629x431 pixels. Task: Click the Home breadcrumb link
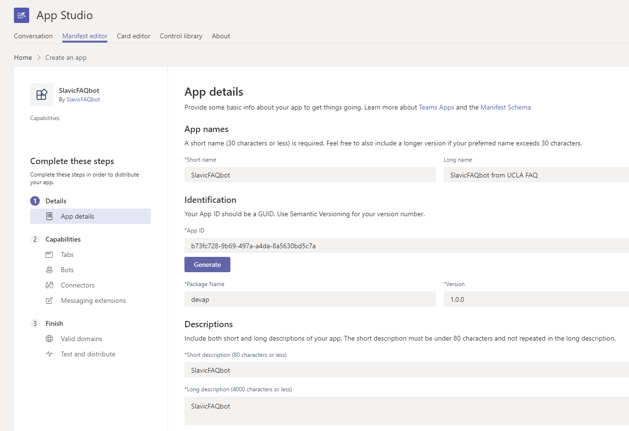point(23,57)
